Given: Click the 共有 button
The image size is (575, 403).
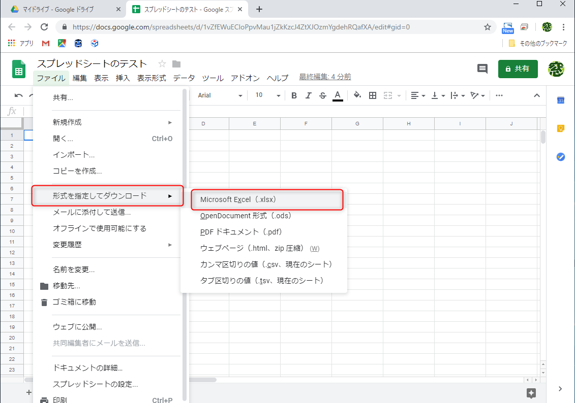Looking at the screenshot, I should pyautogui.click(x=518, y=69).
